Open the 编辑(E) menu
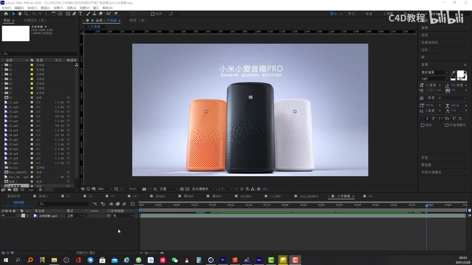The width and height of the screenshot is (472, 265). 19,8
